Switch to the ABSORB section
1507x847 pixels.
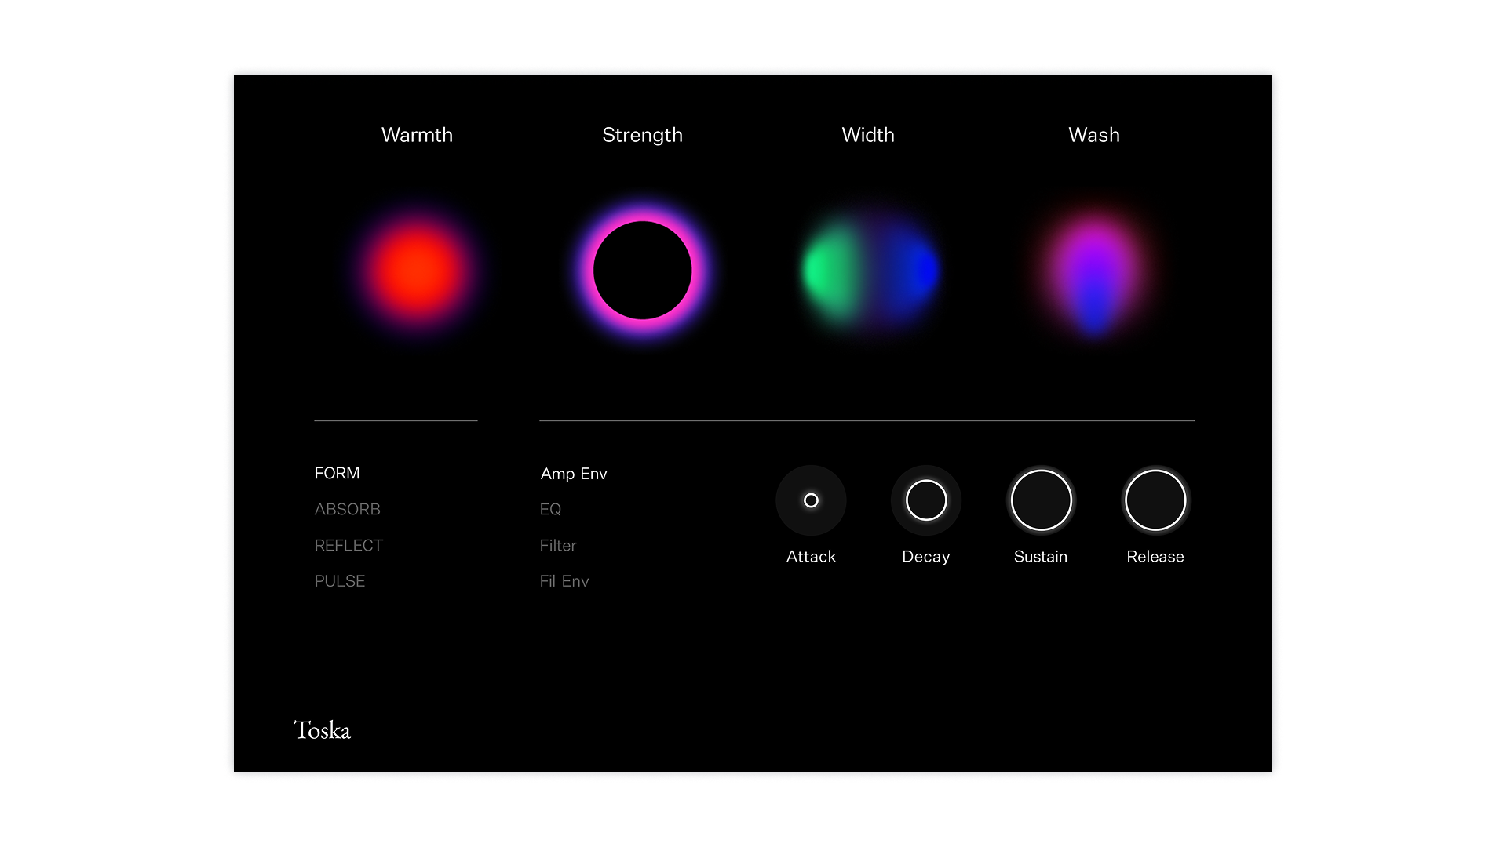[x=347, y=509]
